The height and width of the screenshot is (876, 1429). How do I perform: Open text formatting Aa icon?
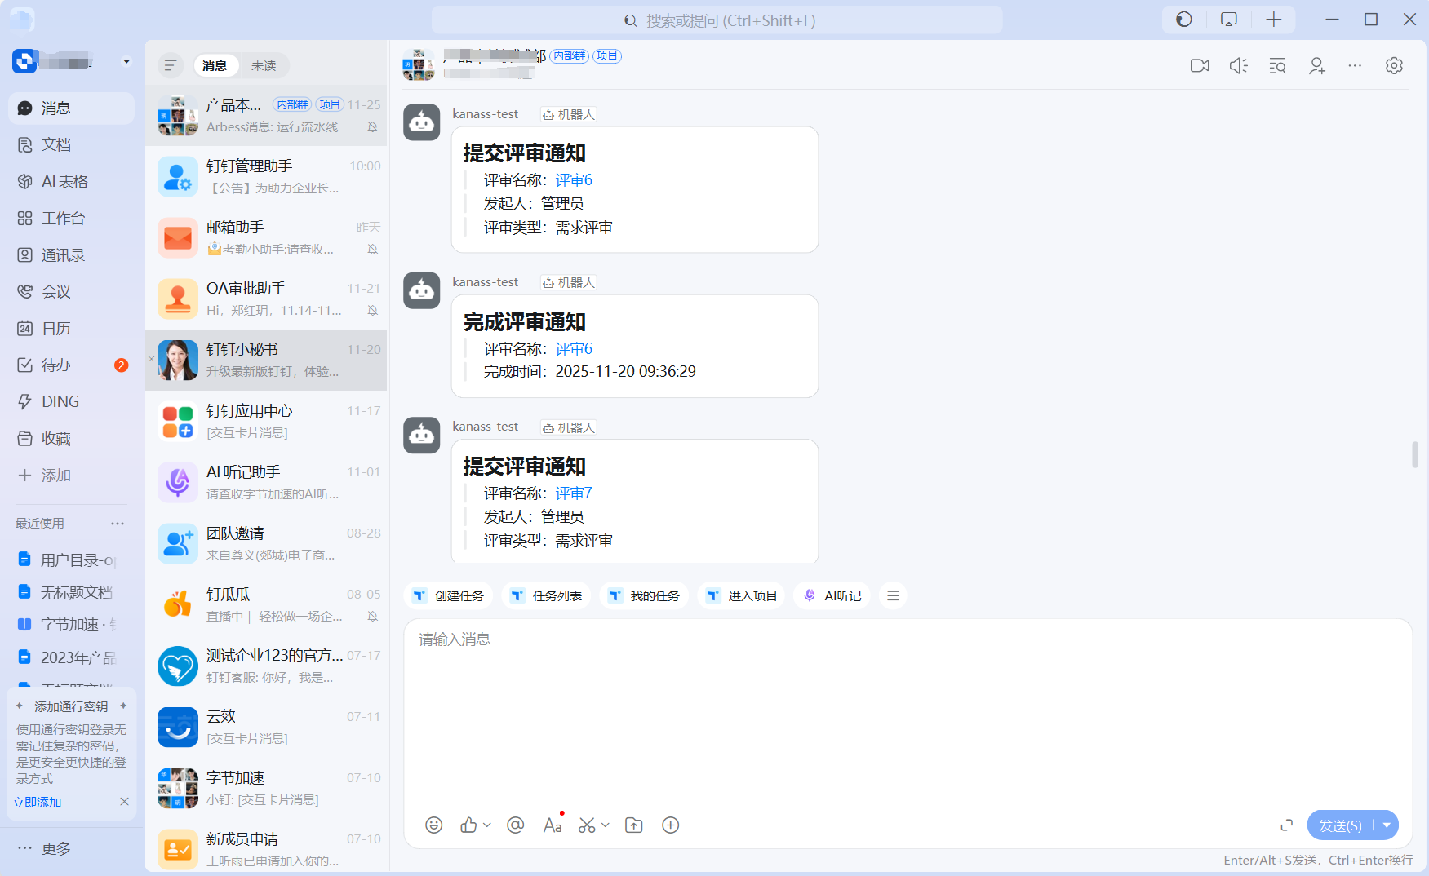pyautogui.click(x=553, y=825)
